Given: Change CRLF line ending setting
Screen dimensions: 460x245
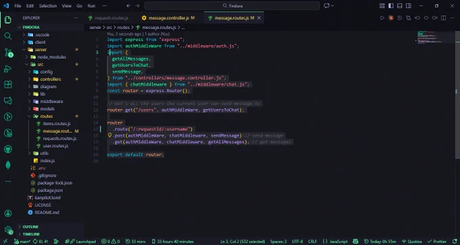Looking at the screenshot, I should pyautogui.click(x=313, y=242).
